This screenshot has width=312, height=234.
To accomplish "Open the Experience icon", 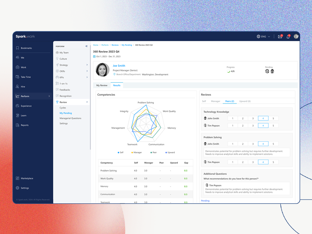I will (17, 106).
